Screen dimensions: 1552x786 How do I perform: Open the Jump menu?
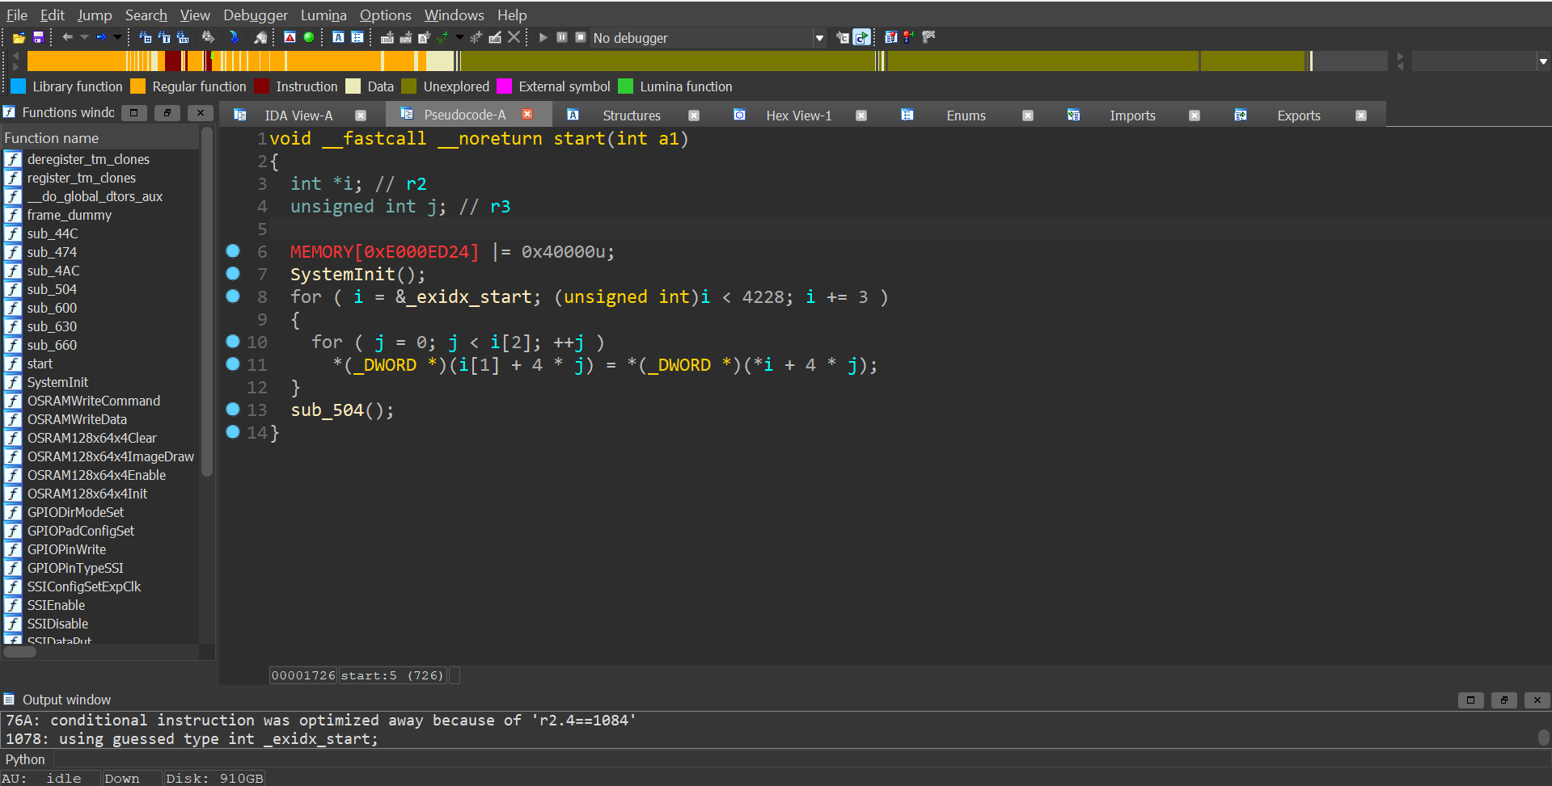point(95,15)
